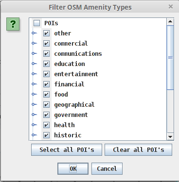Open help via green question mark icon
Screen dimensions: 179x182
[x=13, y=24]
